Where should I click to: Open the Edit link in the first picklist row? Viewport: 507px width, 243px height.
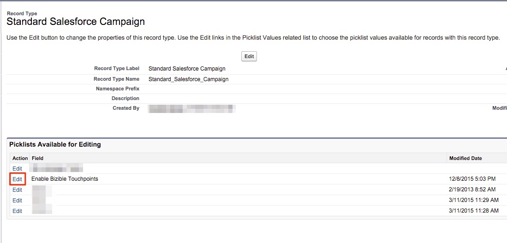pos(17,169)
